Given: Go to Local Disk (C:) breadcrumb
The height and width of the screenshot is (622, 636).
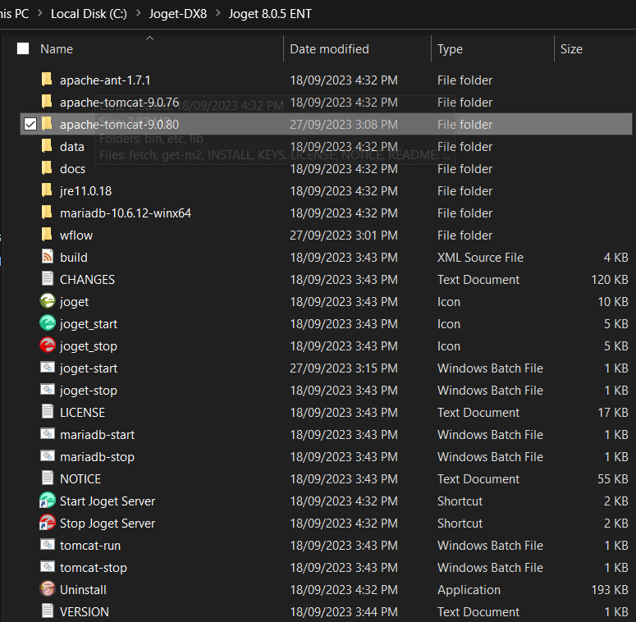Looking at the screenshot, I should coord(89,14).
